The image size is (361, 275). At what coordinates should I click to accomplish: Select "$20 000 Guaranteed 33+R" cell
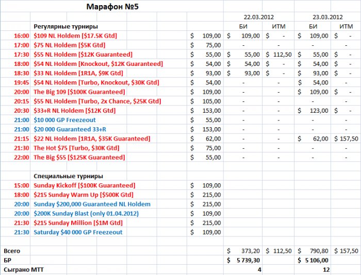click(x=70, y=129)
